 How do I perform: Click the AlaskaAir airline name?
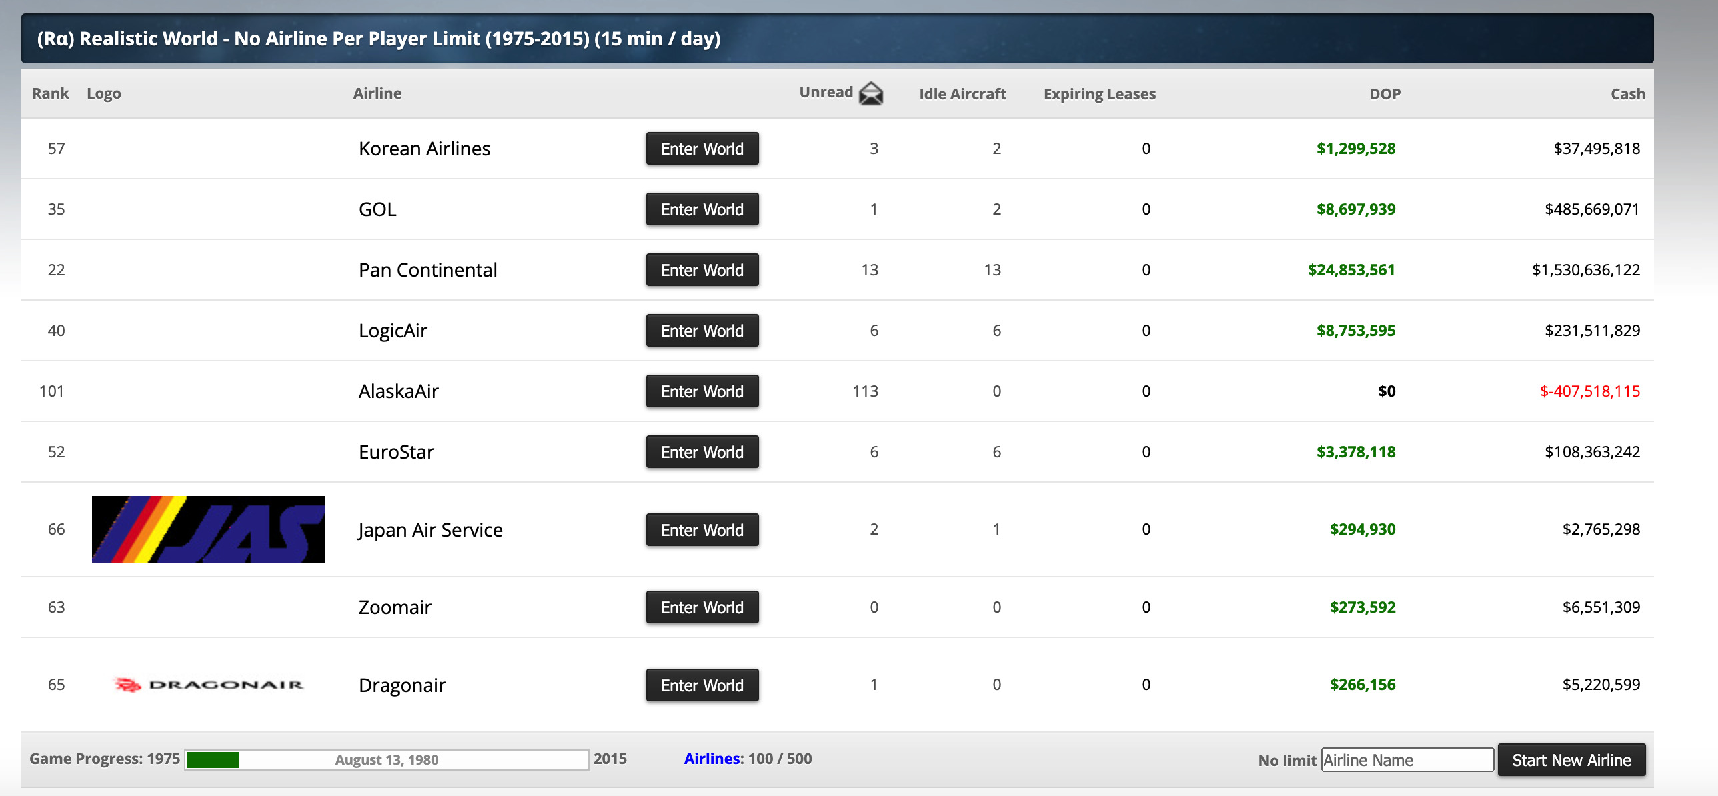(399, 391)
